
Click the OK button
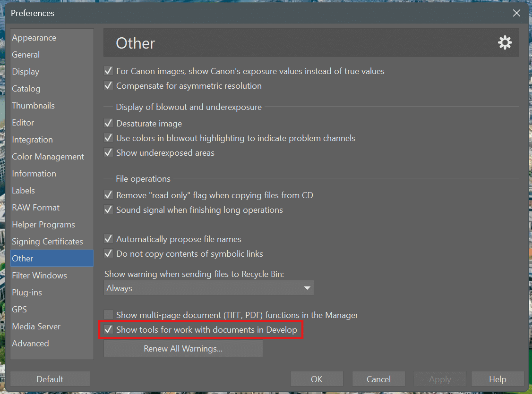[x=317, y=379]
